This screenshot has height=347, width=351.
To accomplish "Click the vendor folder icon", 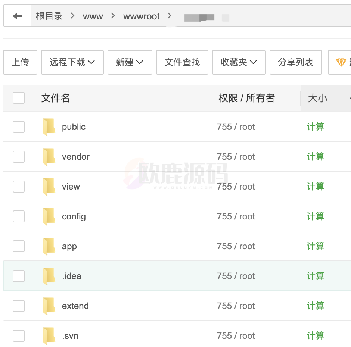I will 49,157.
